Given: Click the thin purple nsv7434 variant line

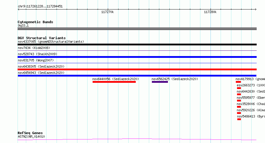Looking at the screenshot, I should (x=137, y=50).
